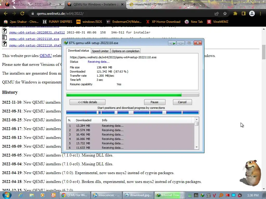Open qemu-w64-setup-20220831.sha512 link

(x=37, y=32)
